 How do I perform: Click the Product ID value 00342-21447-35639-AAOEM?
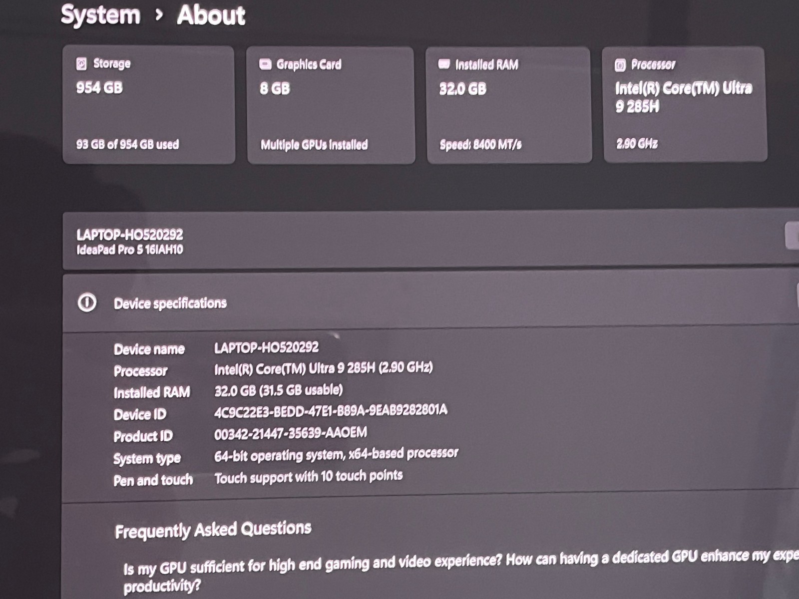click(291, 433)
